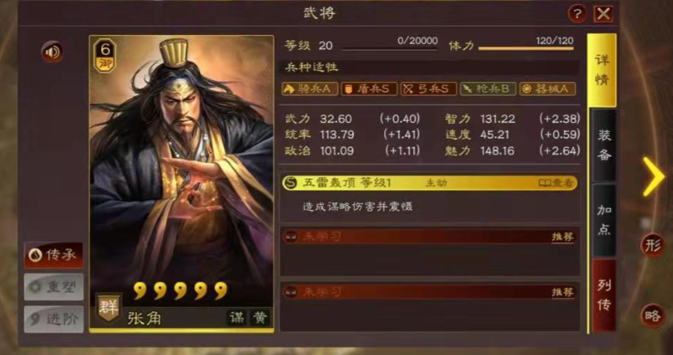Open 推荐 for first unlearned skill slot
This screenshot has width=673, height=355.
click(563, 237)
